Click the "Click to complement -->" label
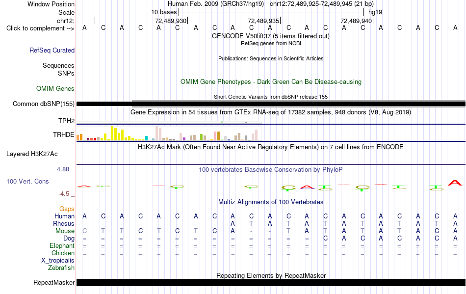The height and width of the screenshot is (294, 466). pos(40,28)
